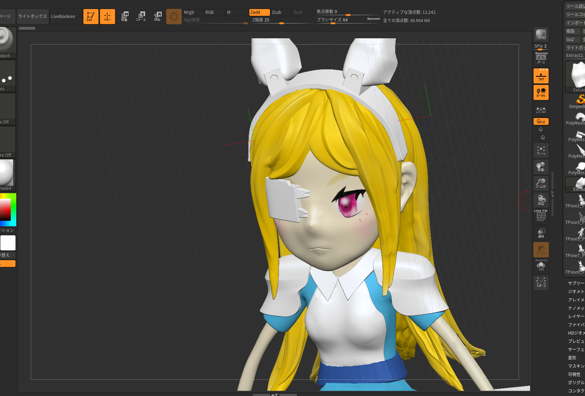Click the L.Sym (Lシンメトリ) button
The image size is (585, 396).
pyautogui.click(x=541, y=109)
